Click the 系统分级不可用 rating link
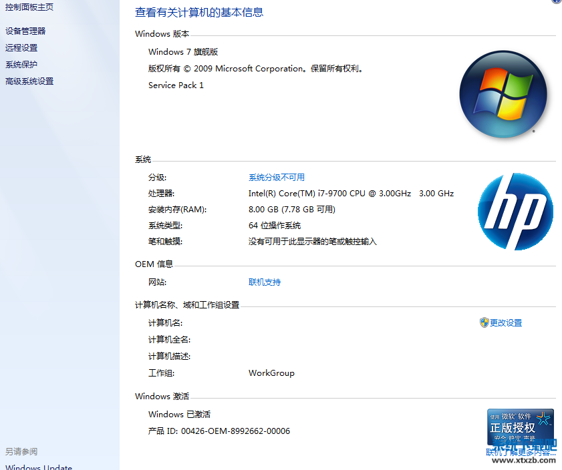Screen dimensions: 562x470 coord(276,178)
